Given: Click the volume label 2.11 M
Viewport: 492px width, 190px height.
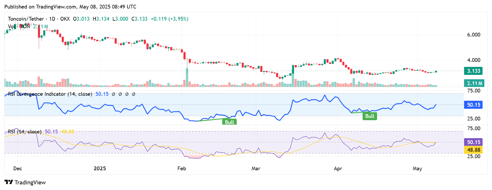Looking at the screenshot, I should coord(474,83).
